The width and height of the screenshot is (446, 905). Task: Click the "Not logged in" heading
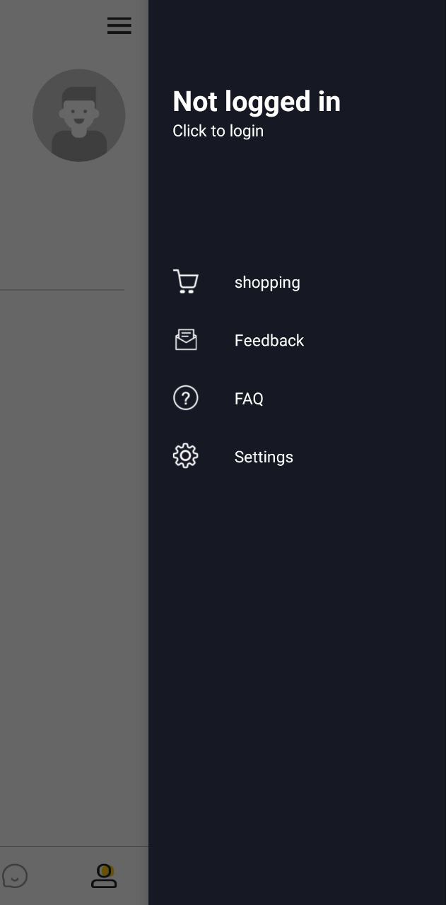(x=257, y=102)
